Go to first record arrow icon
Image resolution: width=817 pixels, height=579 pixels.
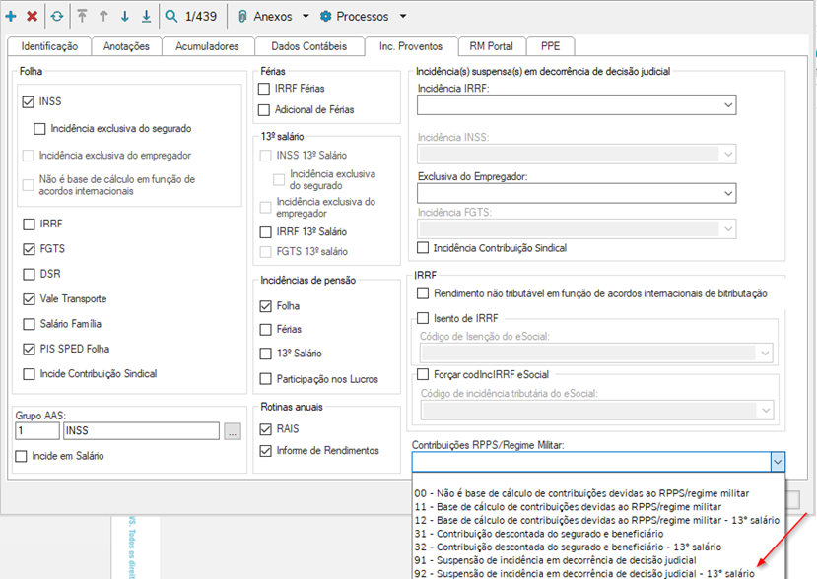coord(82,16)
